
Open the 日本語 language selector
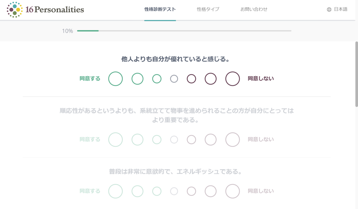point(337,9)
